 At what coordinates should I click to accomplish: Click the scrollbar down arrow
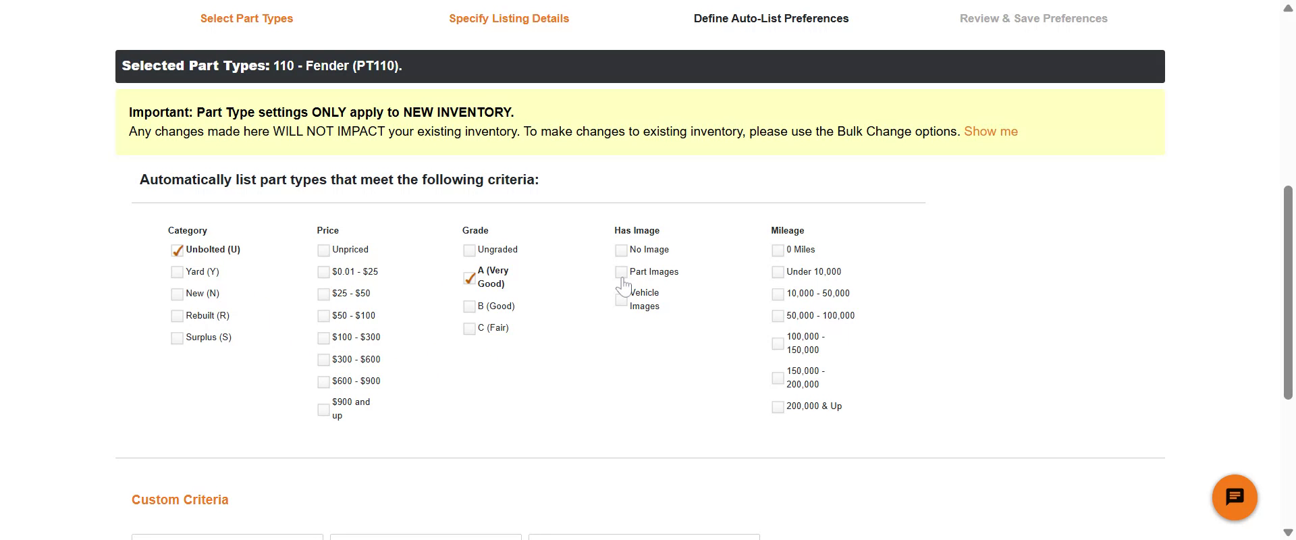coord(1288,533)
